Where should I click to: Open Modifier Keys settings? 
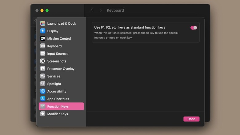58,114
